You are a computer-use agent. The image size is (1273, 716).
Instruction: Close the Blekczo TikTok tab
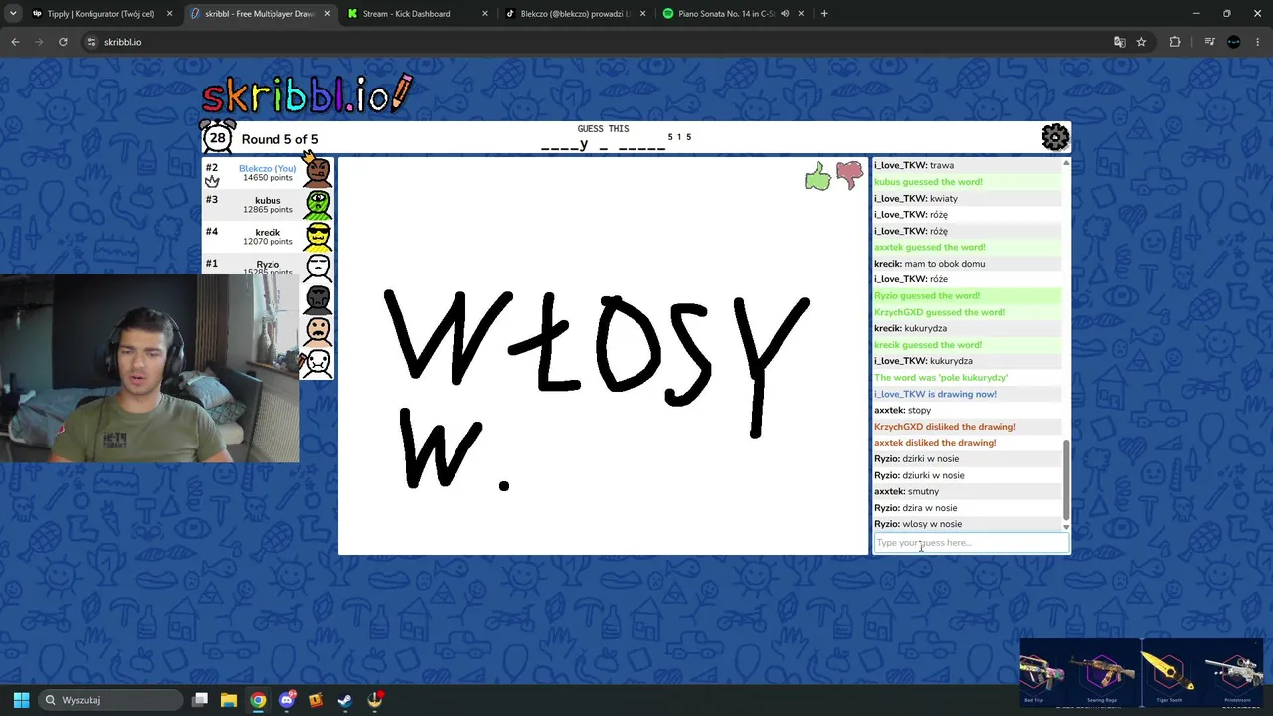pyautogui.click(x=642, y=14)
